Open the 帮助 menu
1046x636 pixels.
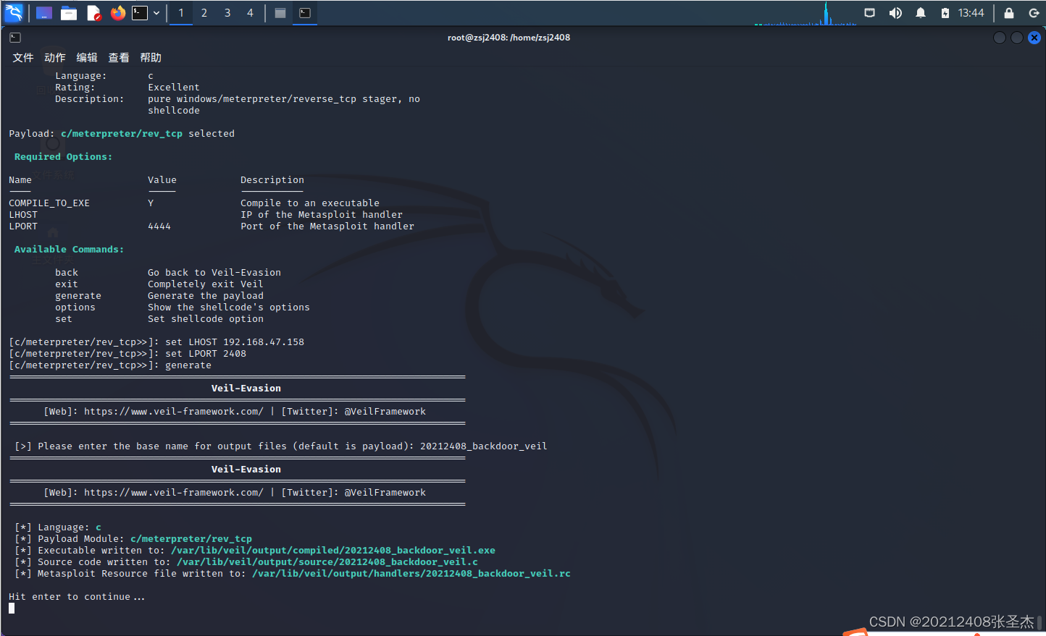151,58
